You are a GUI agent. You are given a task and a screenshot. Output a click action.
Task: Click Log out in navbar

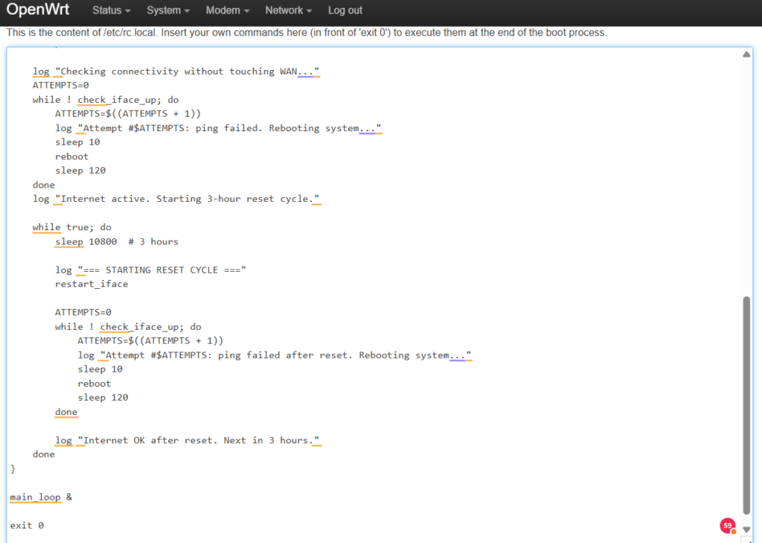345,10
